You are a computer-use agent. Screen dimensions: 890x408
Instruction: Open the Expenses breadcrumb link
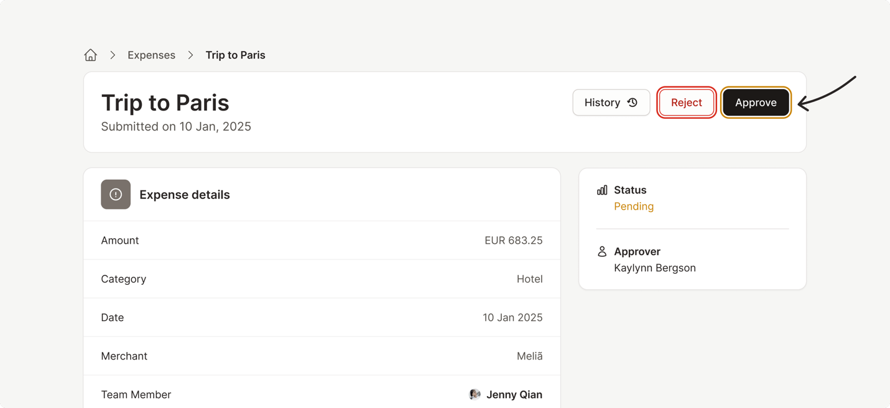coord(151,55)
